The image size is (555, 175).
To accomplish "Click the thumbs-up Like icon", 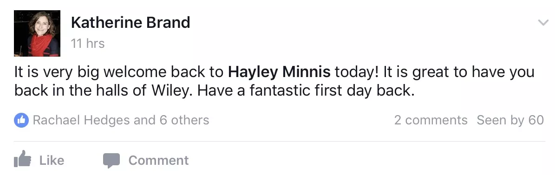I will 22,159.
